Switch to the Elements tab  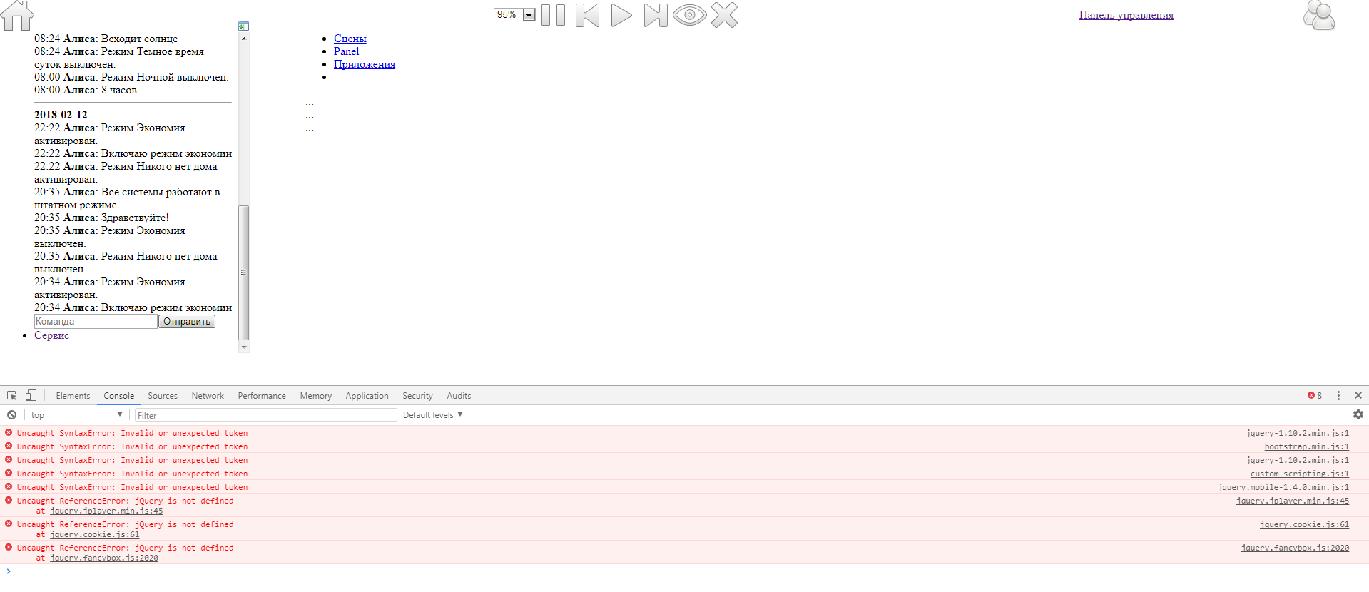pos(73,396)
